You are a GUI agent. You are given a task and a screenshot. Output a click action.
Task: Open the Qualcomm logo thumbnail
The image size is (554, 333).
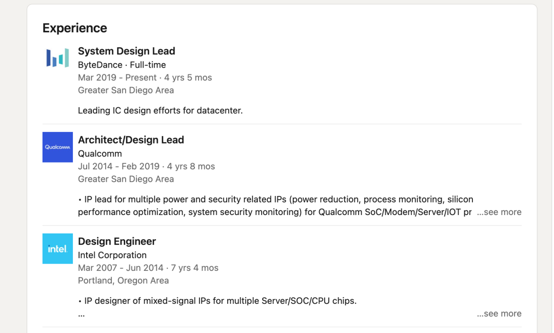pos(57,147)
